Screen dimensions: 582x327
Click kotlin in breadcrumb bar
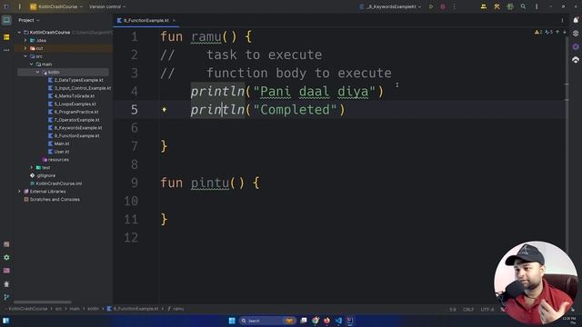pos(93,309)
